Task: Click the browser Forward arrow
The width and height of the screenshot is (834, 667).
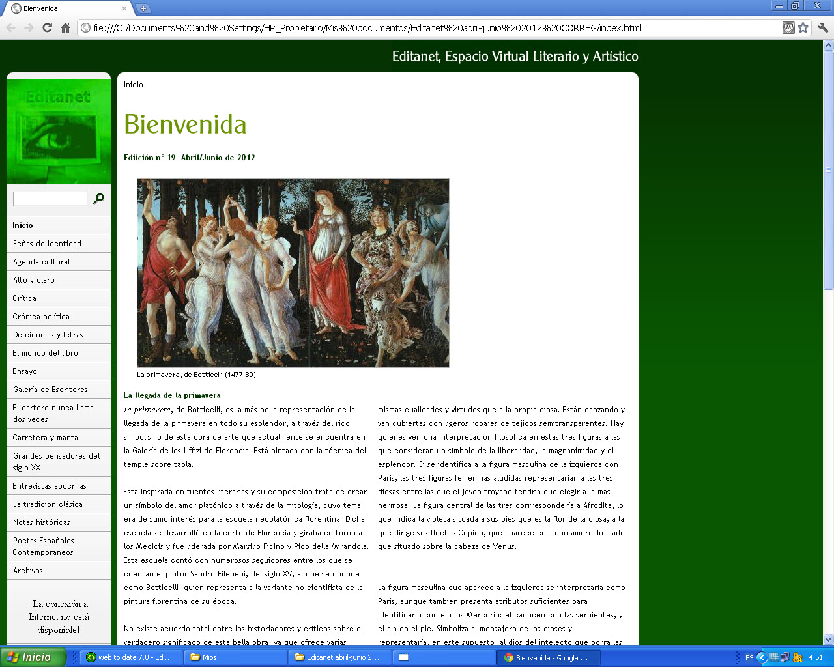Action: click(x=29, y=27)
